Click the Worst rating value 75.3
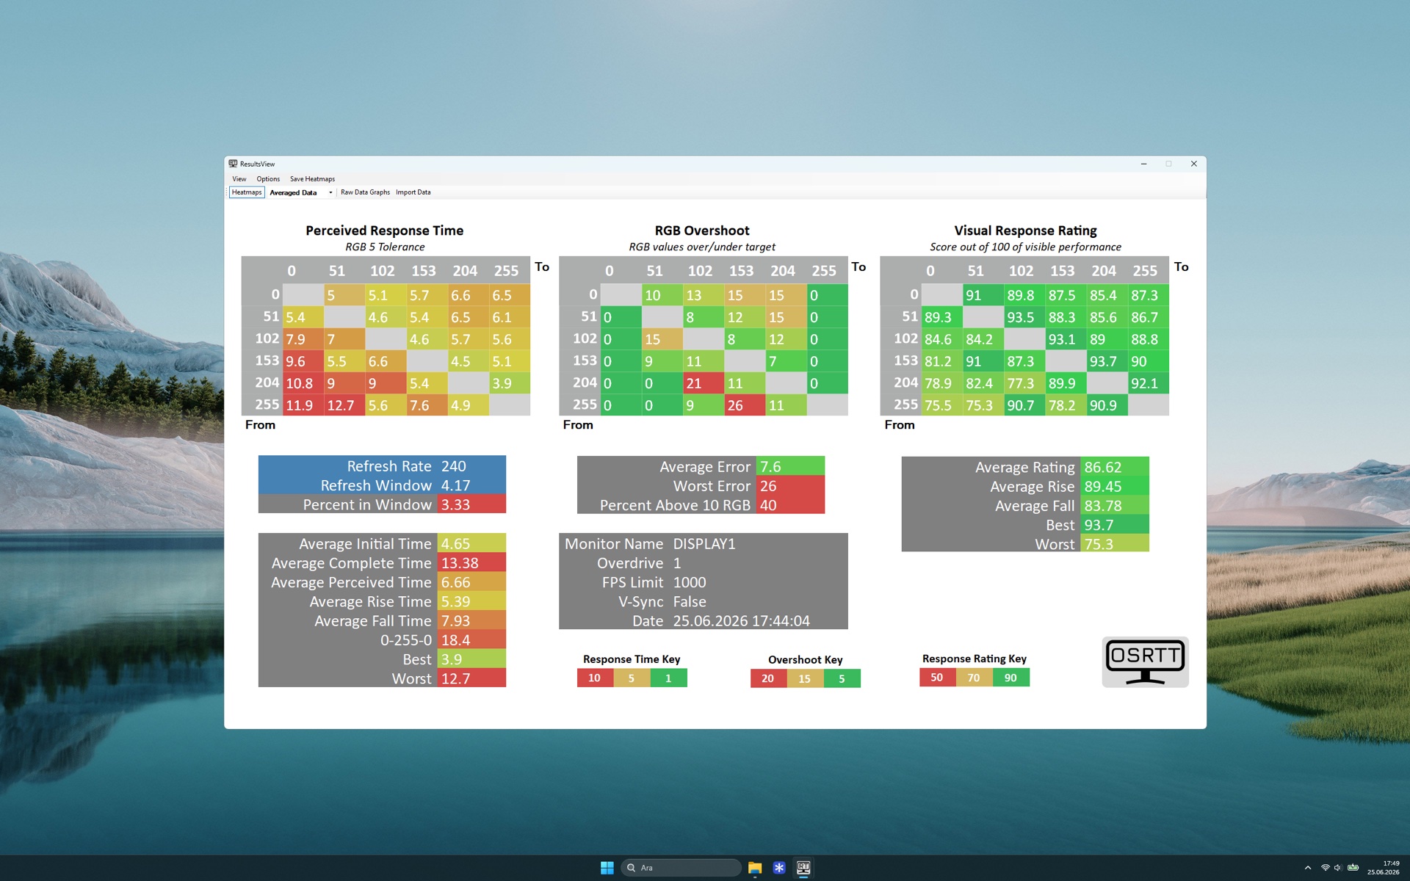 pyautogui.click(x=1114, y=544)
